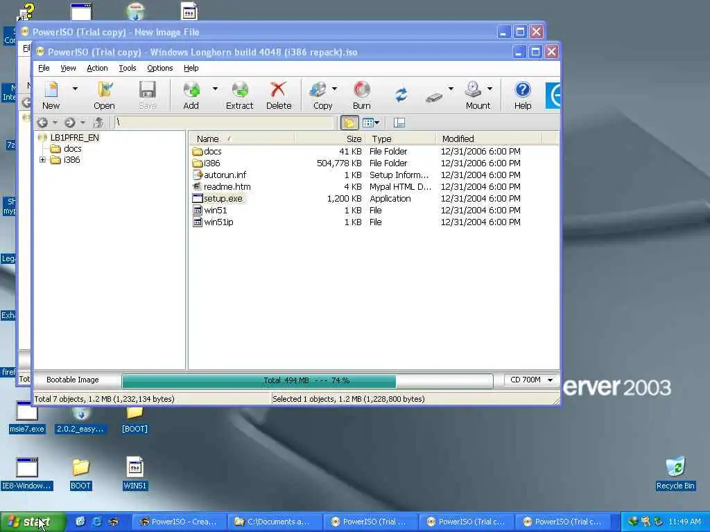
Task: Click the USB drive toolbar icon
Action: pyautogui.click(x=434, y=97)
